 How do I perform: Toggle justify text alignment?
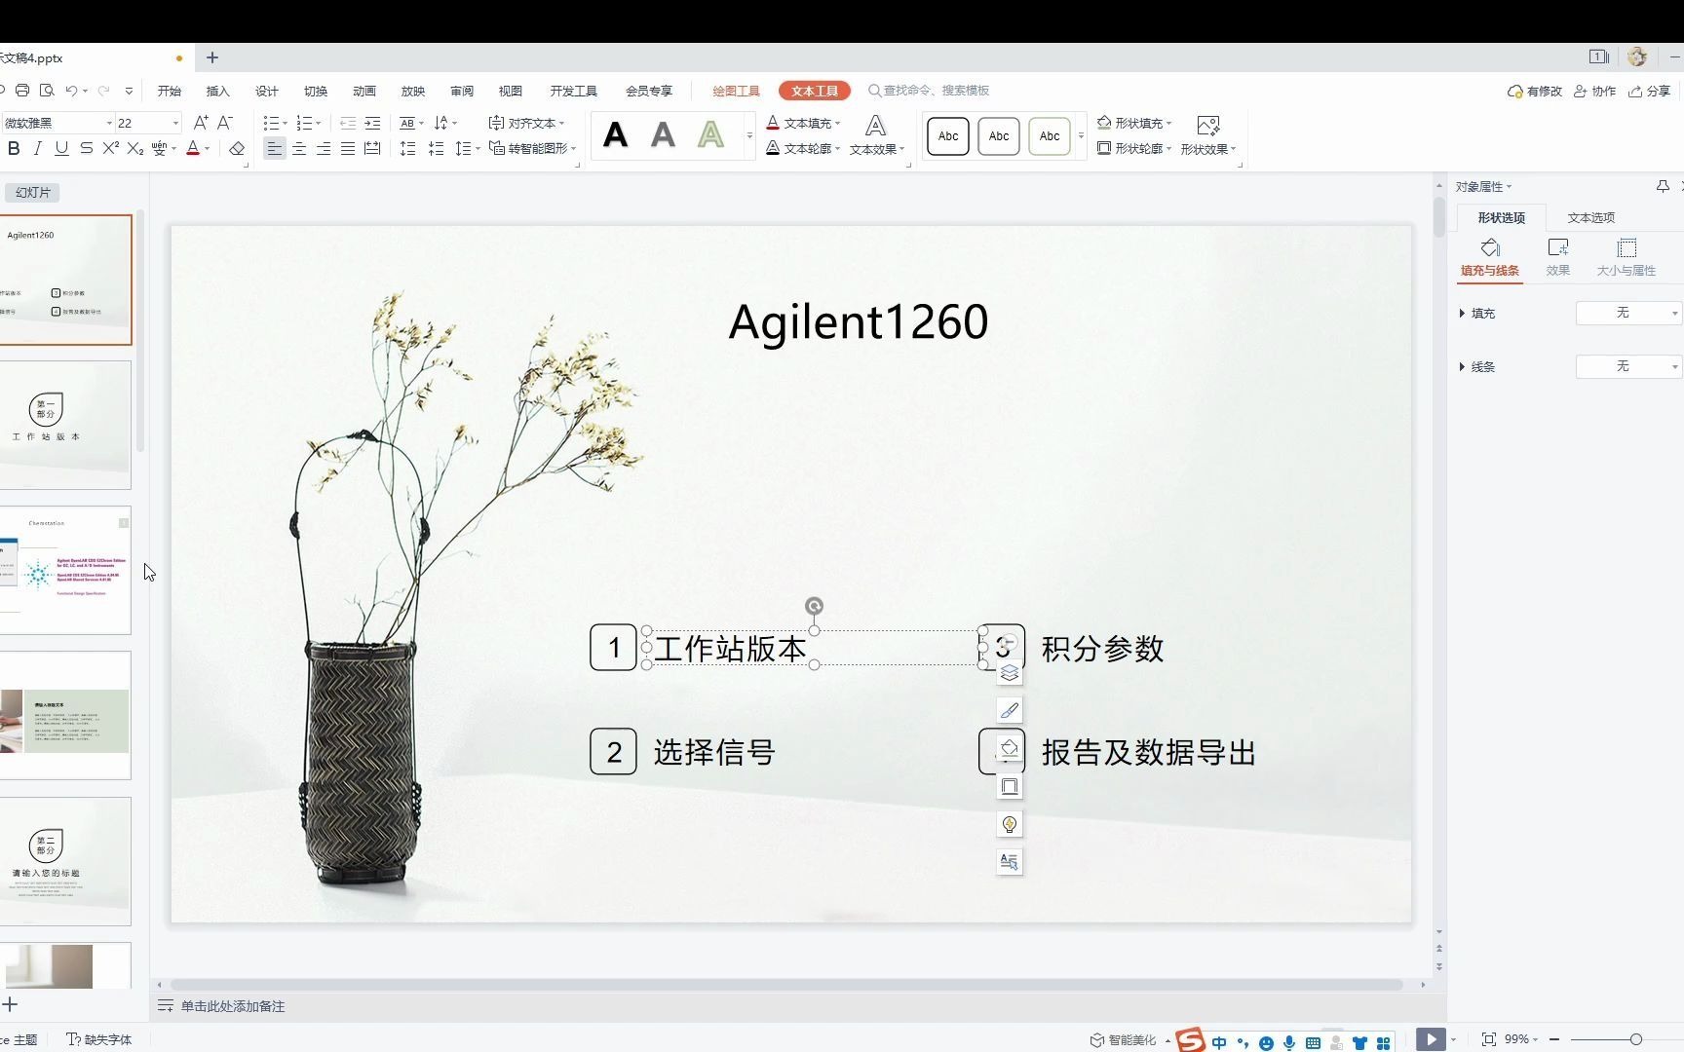pyautogui.click(x=348, y=149)
